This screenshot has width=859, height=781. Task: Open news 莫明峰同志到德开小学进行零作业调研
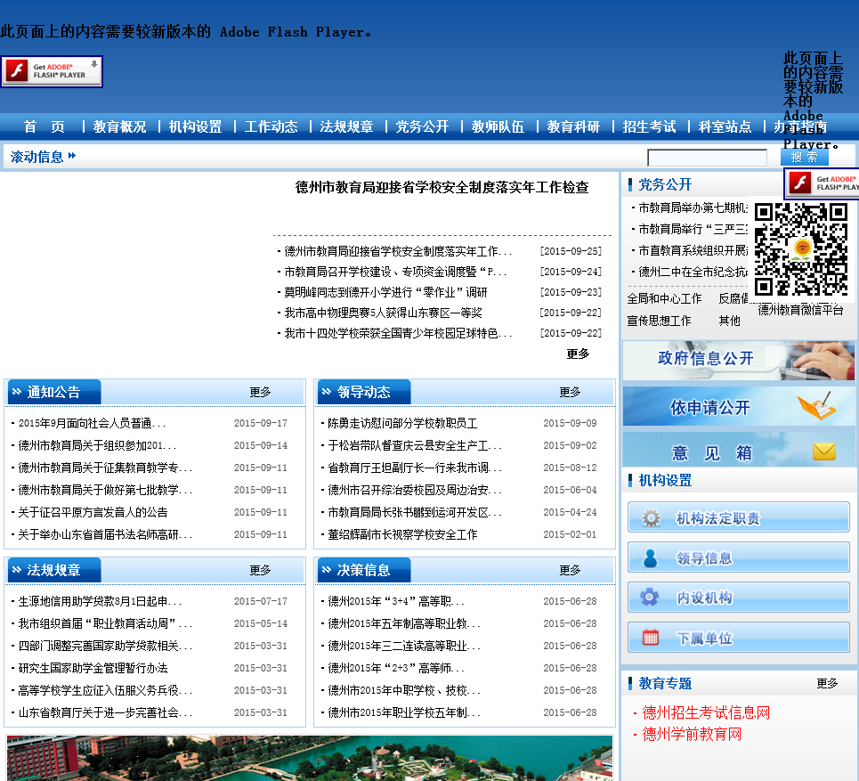coord(385,292)
